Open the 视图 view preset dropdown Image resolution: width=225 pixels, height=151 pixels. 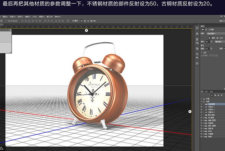tap(216, 33)
